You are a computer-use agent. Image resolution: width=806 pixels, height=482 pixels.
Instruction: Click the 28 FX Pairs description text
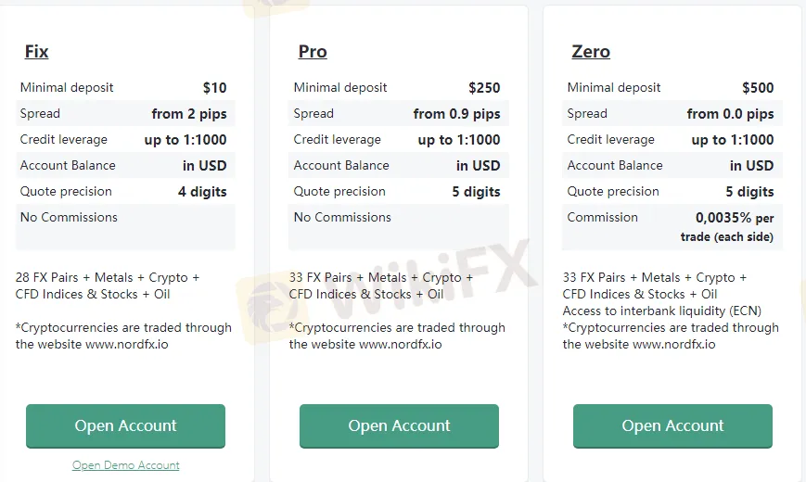coord(108,285)
